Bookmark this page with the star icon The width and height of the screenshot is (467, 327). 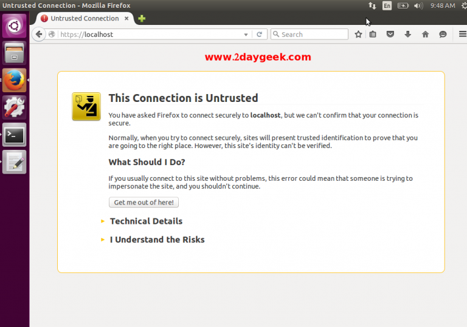(358, 35)
